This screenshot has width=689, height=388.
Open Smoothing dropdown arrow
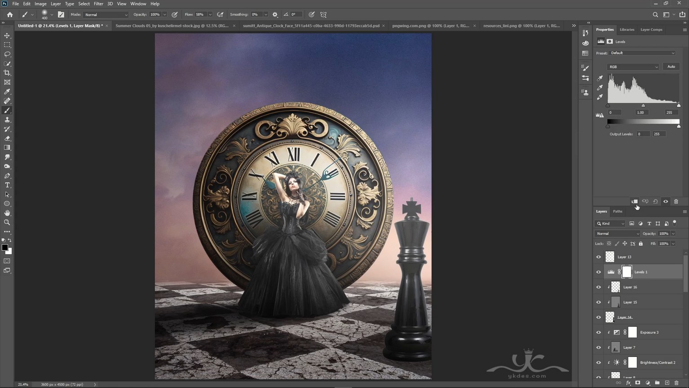click(266, 15)
